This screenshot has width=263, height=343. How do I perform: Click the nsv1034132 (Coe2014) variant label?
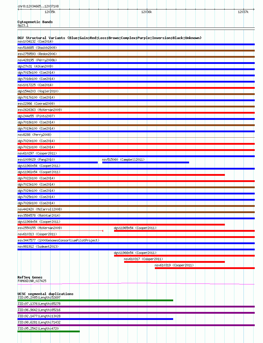point(35,41)
